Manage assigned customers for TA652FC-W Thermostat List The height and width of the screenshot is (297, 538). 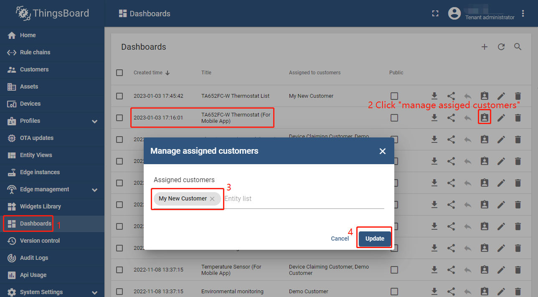(x=485, y=96)
